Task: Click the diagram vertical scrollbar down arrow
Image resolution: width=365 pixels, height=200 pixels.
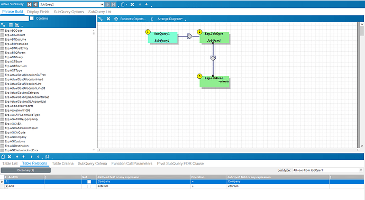Action: coord(362,146)
